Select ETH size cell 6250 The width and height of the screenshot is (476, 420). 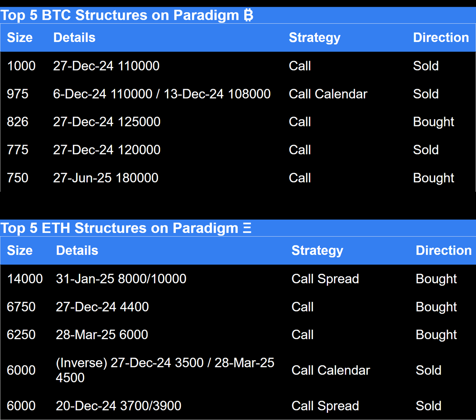[x=21, y=334]
